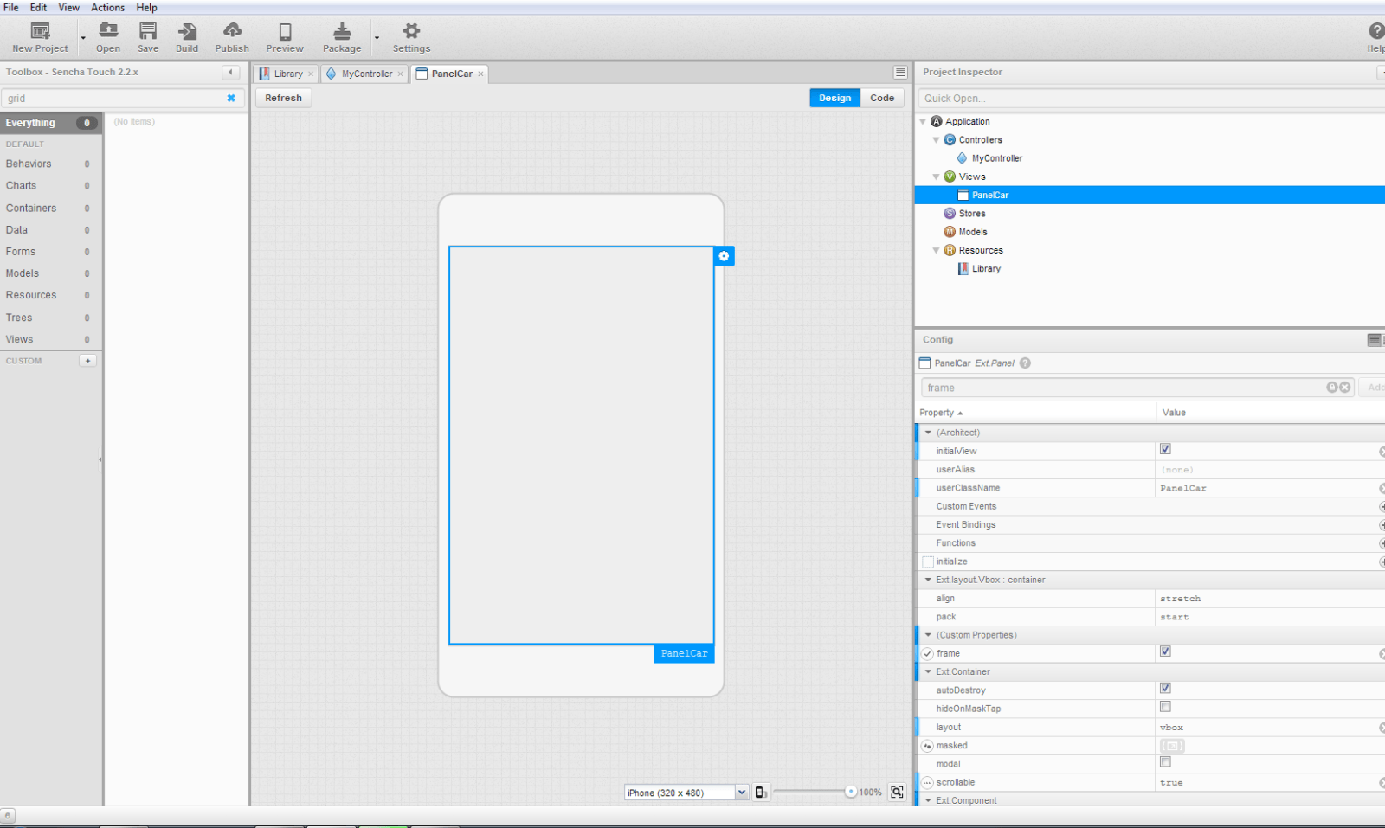
Task: Collapse the (Architect) config group
Action: point(928,433)
